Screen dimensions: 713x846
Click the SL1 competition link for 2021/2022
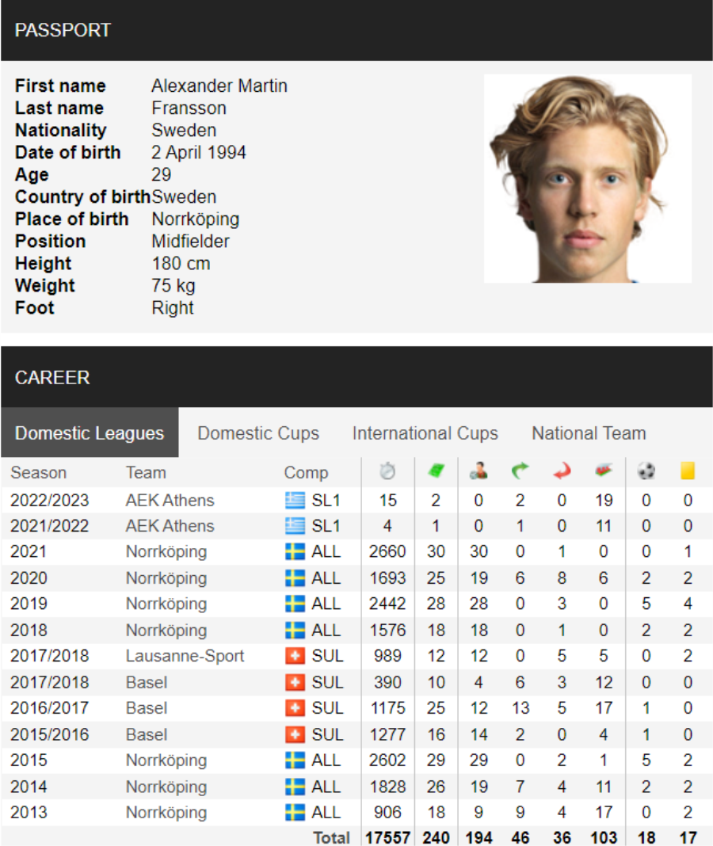click(x=326, y=526)
